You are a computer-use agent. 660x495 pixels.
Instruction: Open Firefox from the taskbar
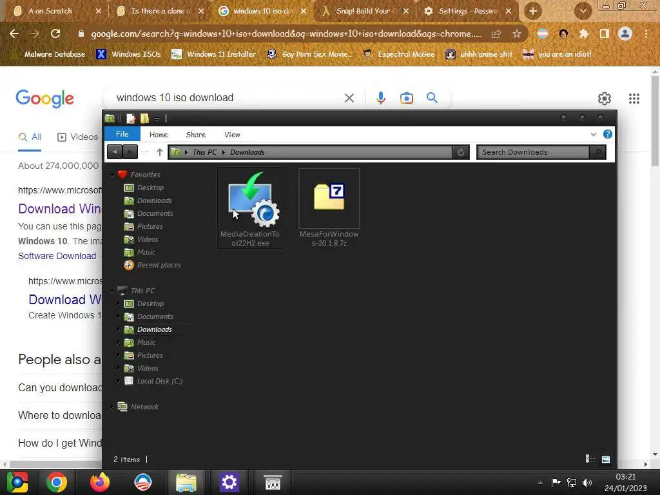pyautogui.click(x=100, y=482)
